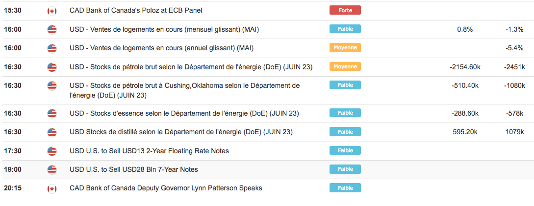
Task: Click the Moyenne badge for DoE crude oil stocks
Action: point(345,66)
